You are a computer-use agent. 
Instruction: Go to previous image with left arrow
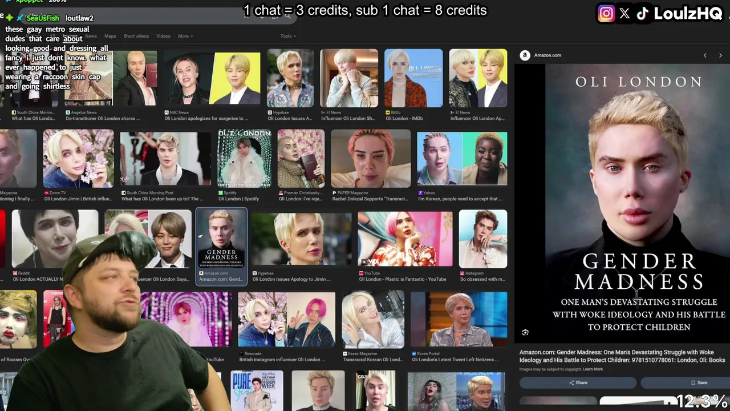[x=705, y=55]
